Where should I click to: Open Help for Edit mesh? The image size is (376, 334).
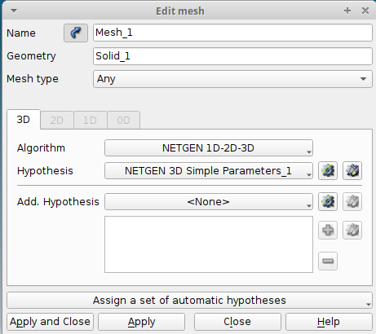329,322
